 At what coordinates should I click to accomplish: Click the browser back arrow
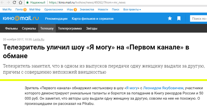[2, 2]
